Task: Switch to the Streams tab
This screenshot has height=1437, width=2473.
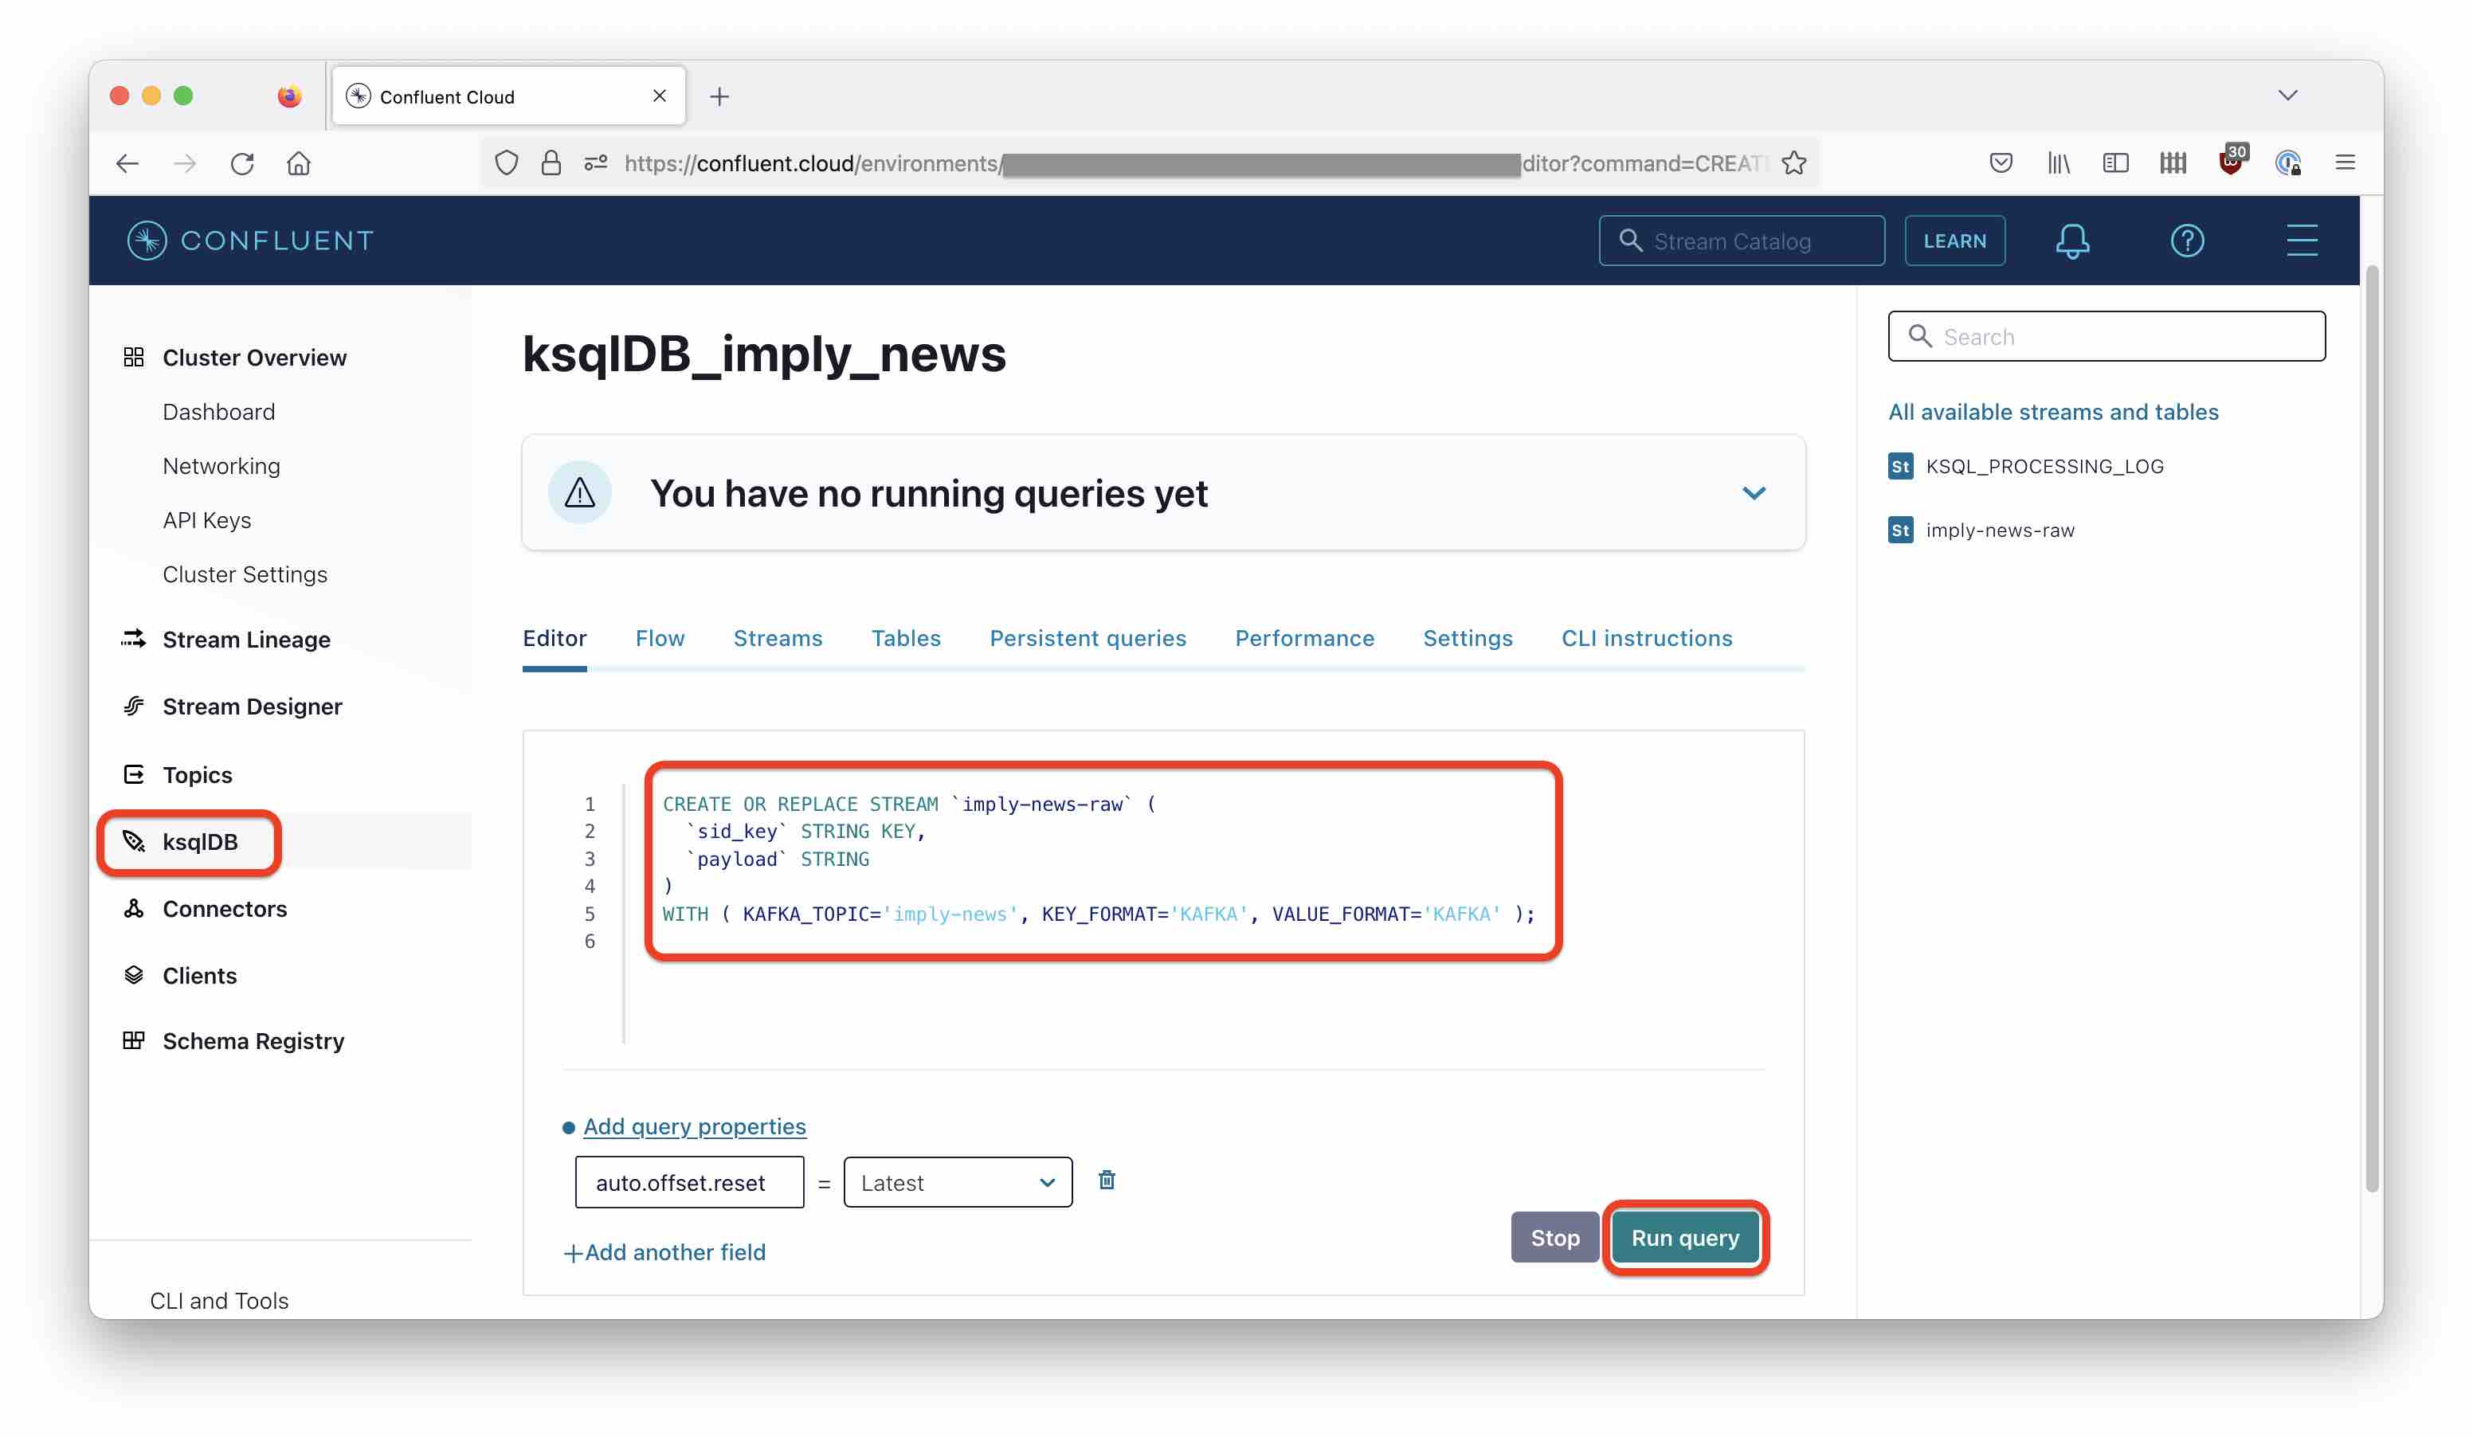Action: (777, 638)
